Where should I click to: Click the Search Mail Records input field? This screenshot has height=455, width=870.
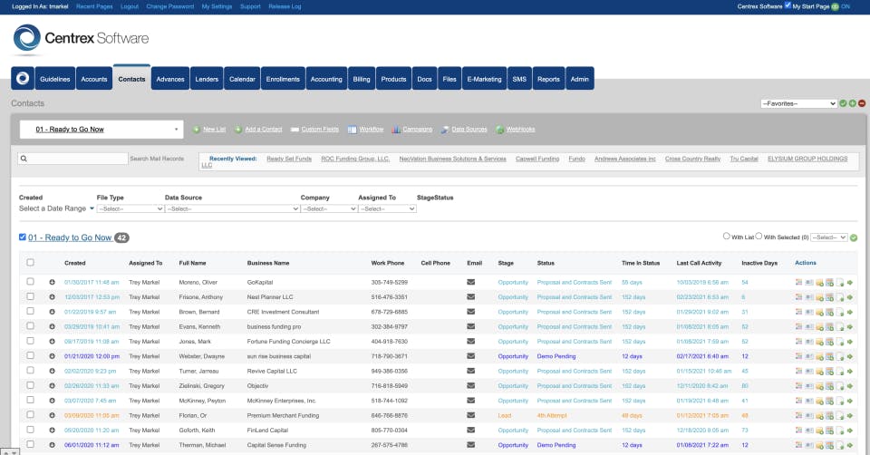click(x=72, y=159)
